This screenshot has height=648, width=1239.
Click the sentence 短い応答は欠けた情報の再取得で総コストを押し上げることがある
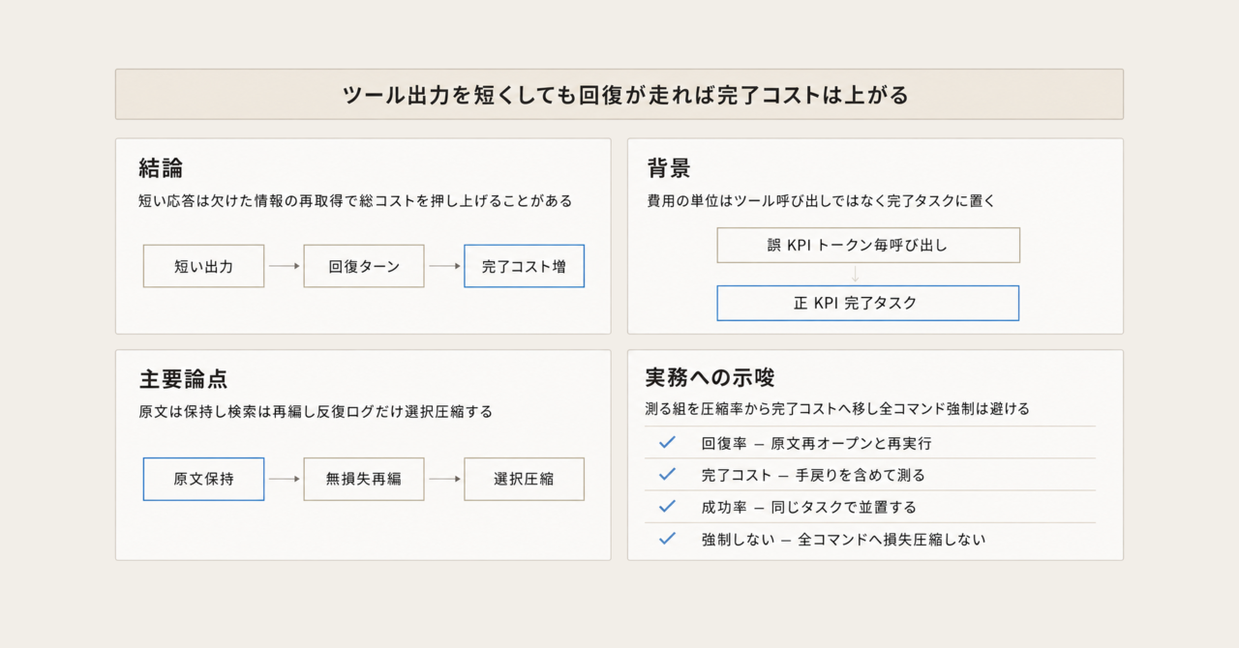(x=356, y=201)
